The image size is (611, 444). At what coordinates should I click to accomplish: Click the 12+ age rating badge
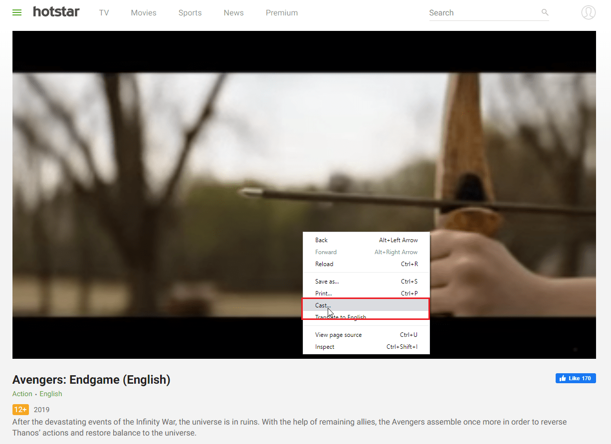pyautogui.click(x=21, y=410)
